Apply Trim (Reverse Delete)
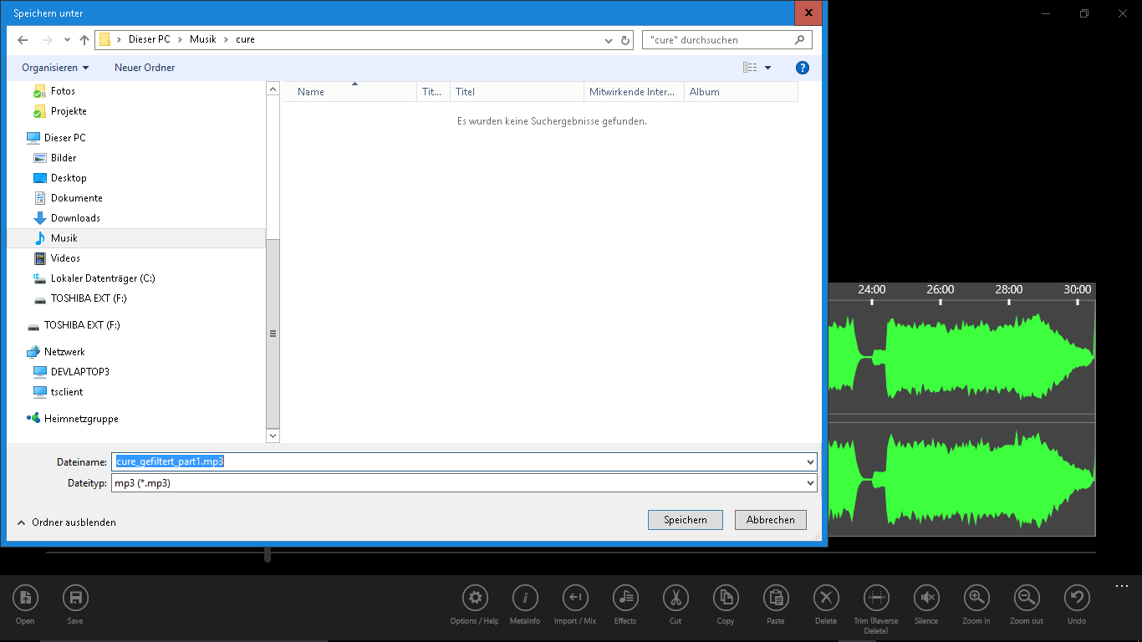Image resolution: width=1142 pixels, height=642 pixels. point(876,597)
